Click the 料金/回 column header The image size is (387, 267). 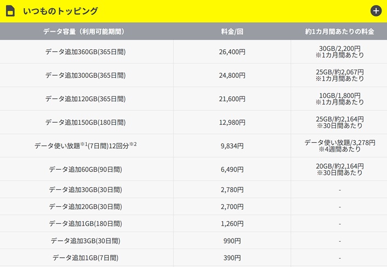point(232,32)
